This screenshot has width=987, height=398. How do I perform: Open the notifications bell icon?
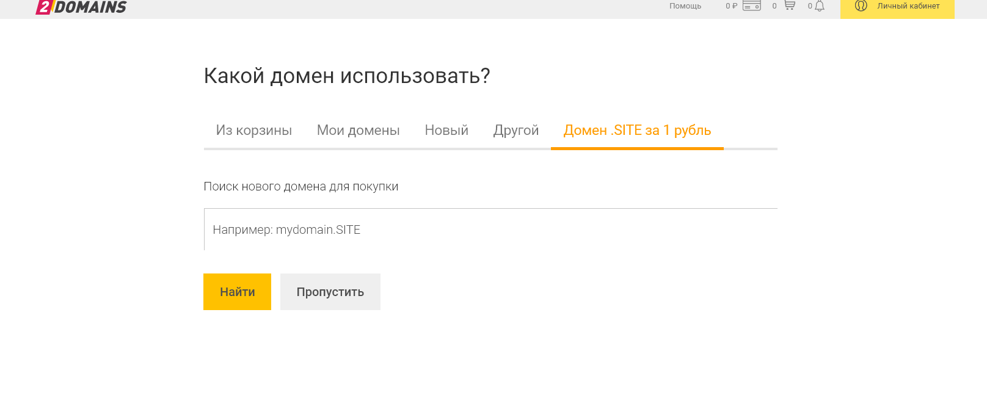(820, 6)
